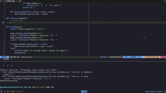Click the Python version 3.9.1 in prompt
The height and width of the screenshot is (93, 166).
click(42, 87)
